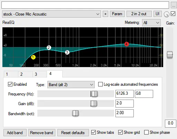177x139 pixels.
Task: Open the band Type dropdown
Action: click(x=71, y=85)
